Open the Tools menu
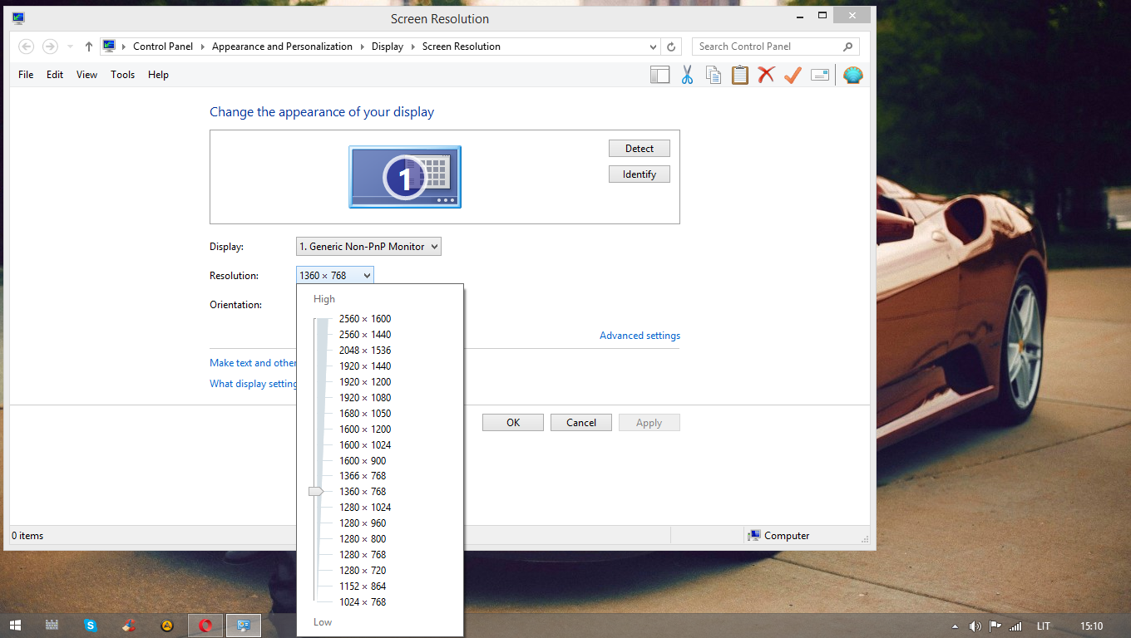 122,75
